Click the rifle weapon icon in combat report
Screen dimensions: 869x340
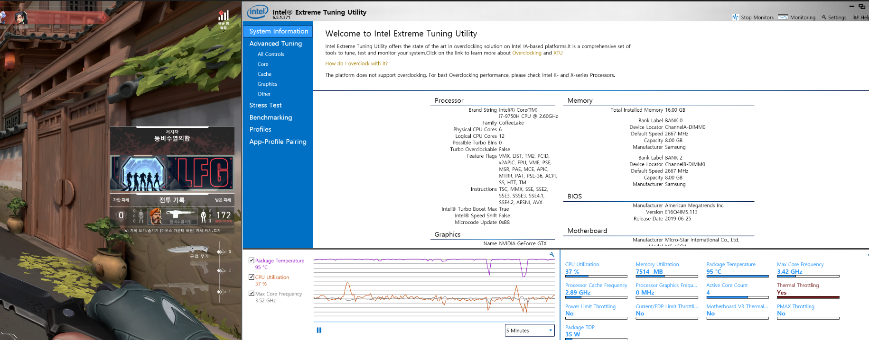tap(181, 214)
